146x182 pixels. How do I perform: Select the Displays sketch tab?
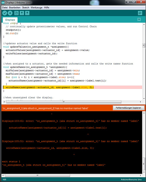10,20
